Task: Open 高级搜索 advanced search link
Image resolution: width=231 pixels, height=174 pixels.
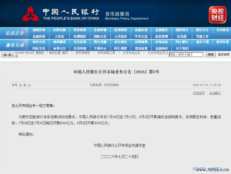Action: click(224, 55)
